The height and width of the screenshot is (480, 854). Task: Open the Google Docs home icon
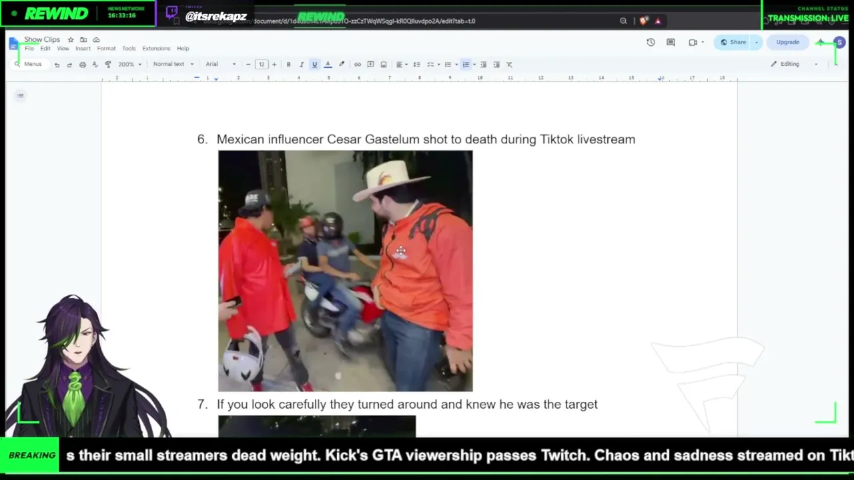tap(14, 44)
